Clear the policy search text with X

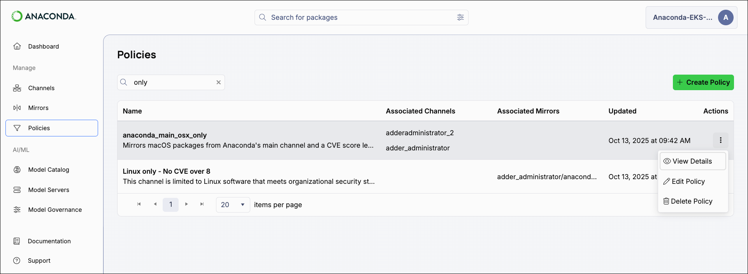[x=219, y=82]
